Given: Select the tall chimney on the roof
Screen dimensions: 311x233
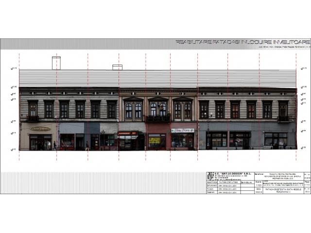Looking at the screenshot, I should pos(56,63).
